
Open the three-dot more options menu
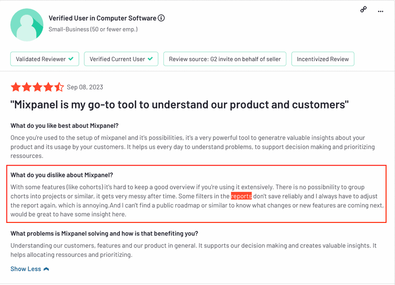point(381,11)
